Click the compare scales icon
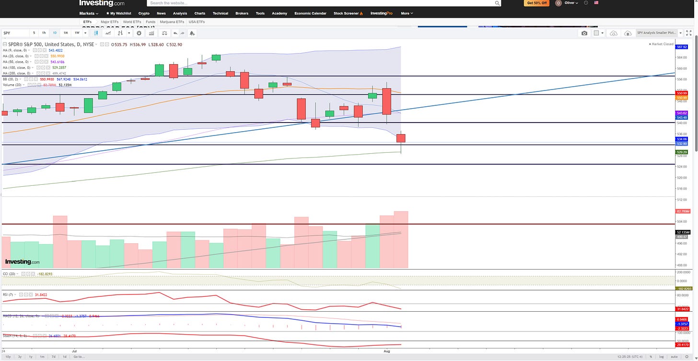 point(164,33)
